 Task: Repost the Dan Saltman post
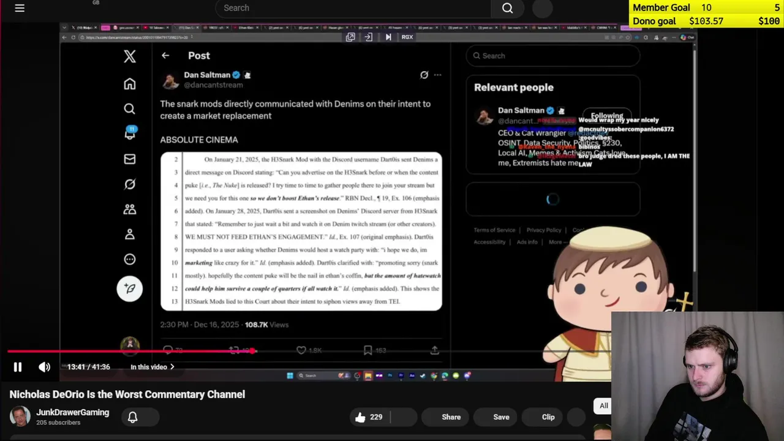(x=234, y=350)
